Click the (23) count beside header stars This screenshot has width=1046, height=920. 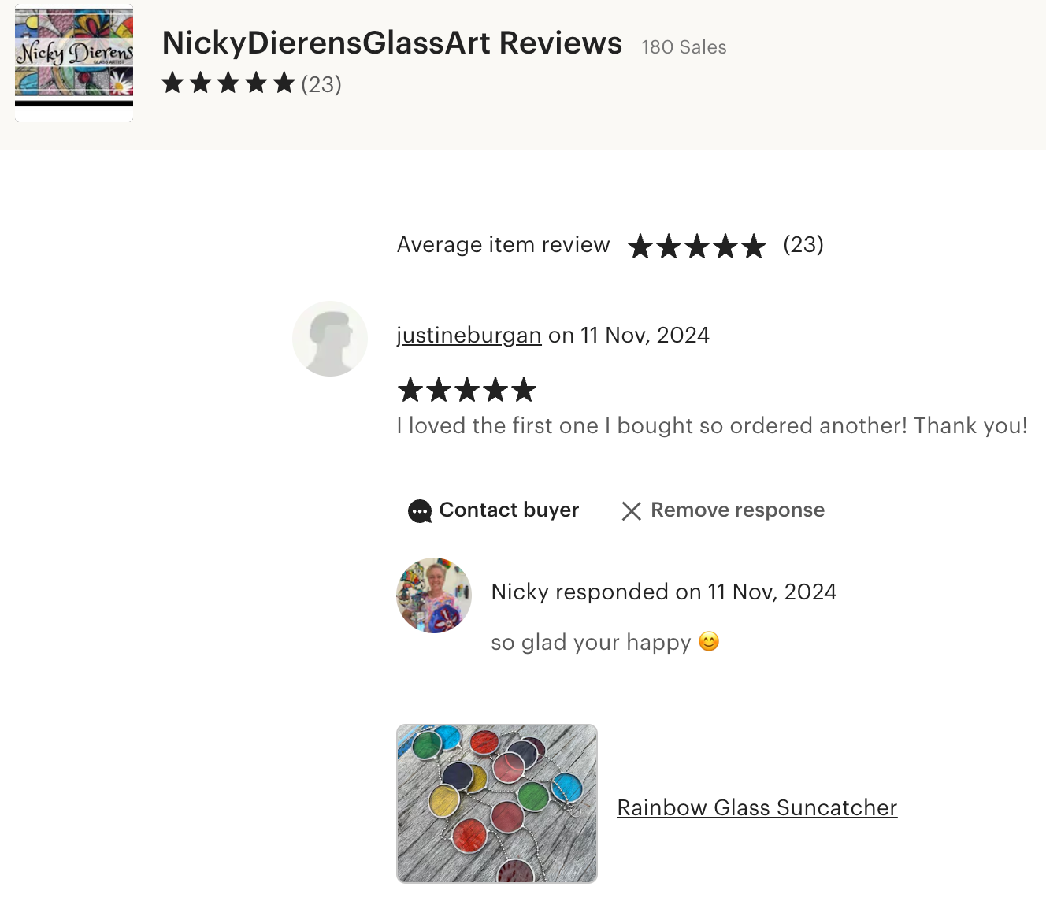tap(321, 84)
